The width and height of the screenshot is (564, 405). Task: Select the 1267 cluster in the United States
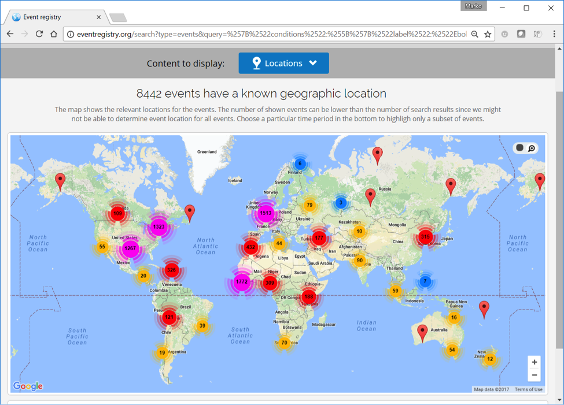(130, 248)
